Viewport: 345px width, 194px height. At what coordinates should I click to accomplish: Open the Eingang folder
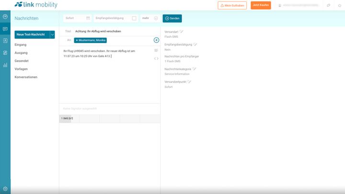[x=21, y=45]
